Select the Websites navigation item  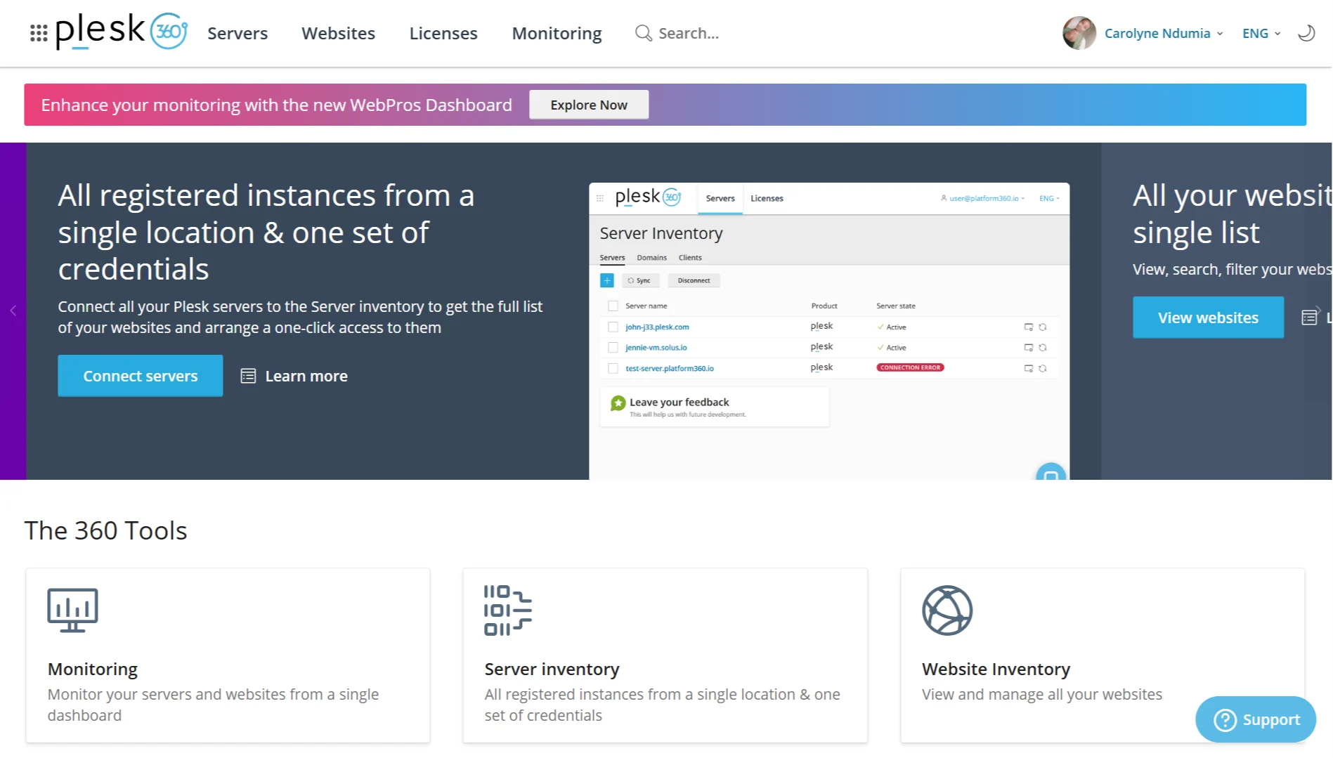tap(339, 33)
